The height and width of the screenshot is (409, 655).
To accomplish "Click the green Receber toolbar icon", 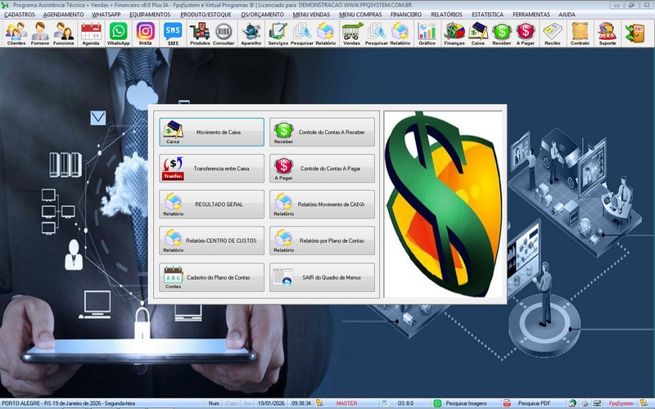I will pos(502,34).
